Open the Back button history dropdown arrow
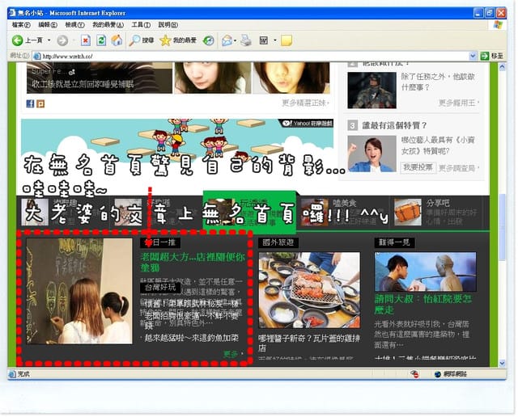Screen dimensions: 518x417 click(49, 40)
